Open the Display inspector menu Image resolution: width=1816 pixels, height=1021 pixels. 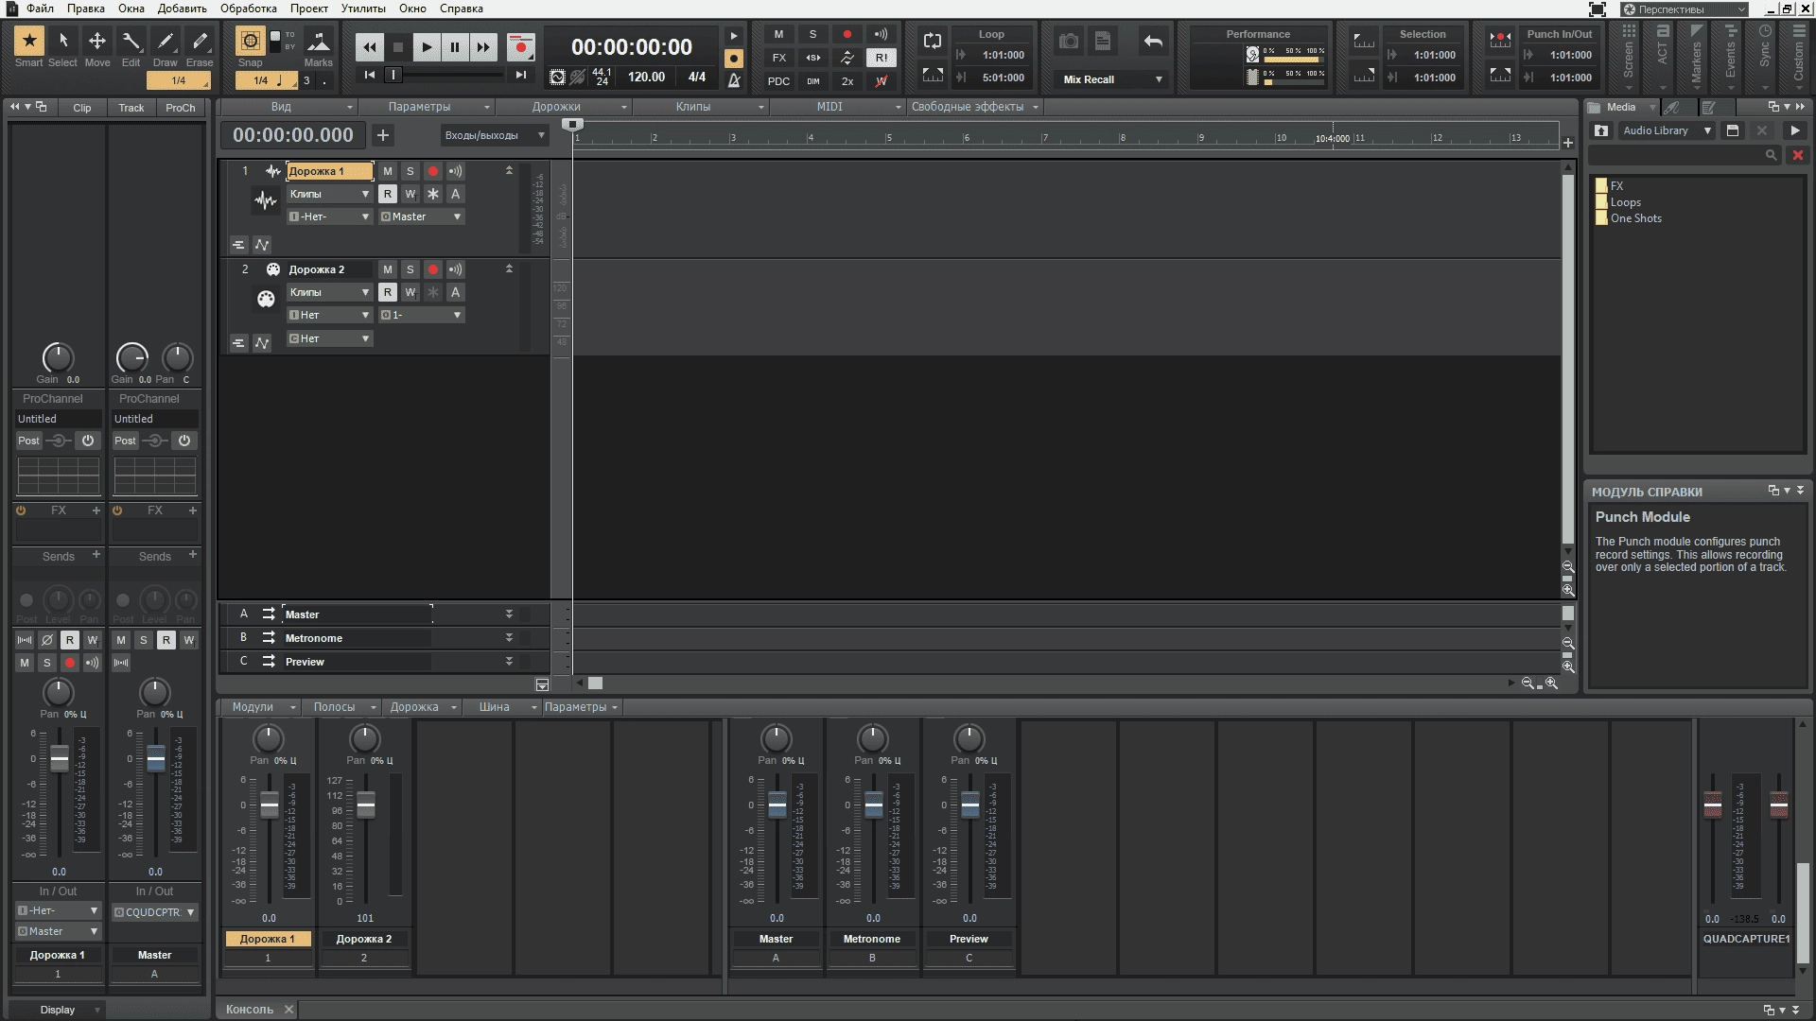tap(58, 1010)
